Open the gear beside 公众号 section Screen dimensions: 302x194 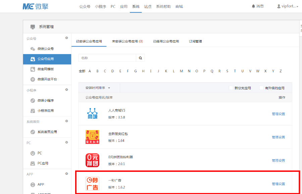(67, 38)
